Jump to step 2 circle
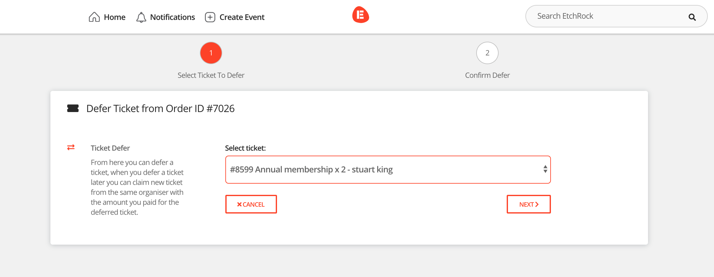 pyautogui.click(x=487, y=53)
